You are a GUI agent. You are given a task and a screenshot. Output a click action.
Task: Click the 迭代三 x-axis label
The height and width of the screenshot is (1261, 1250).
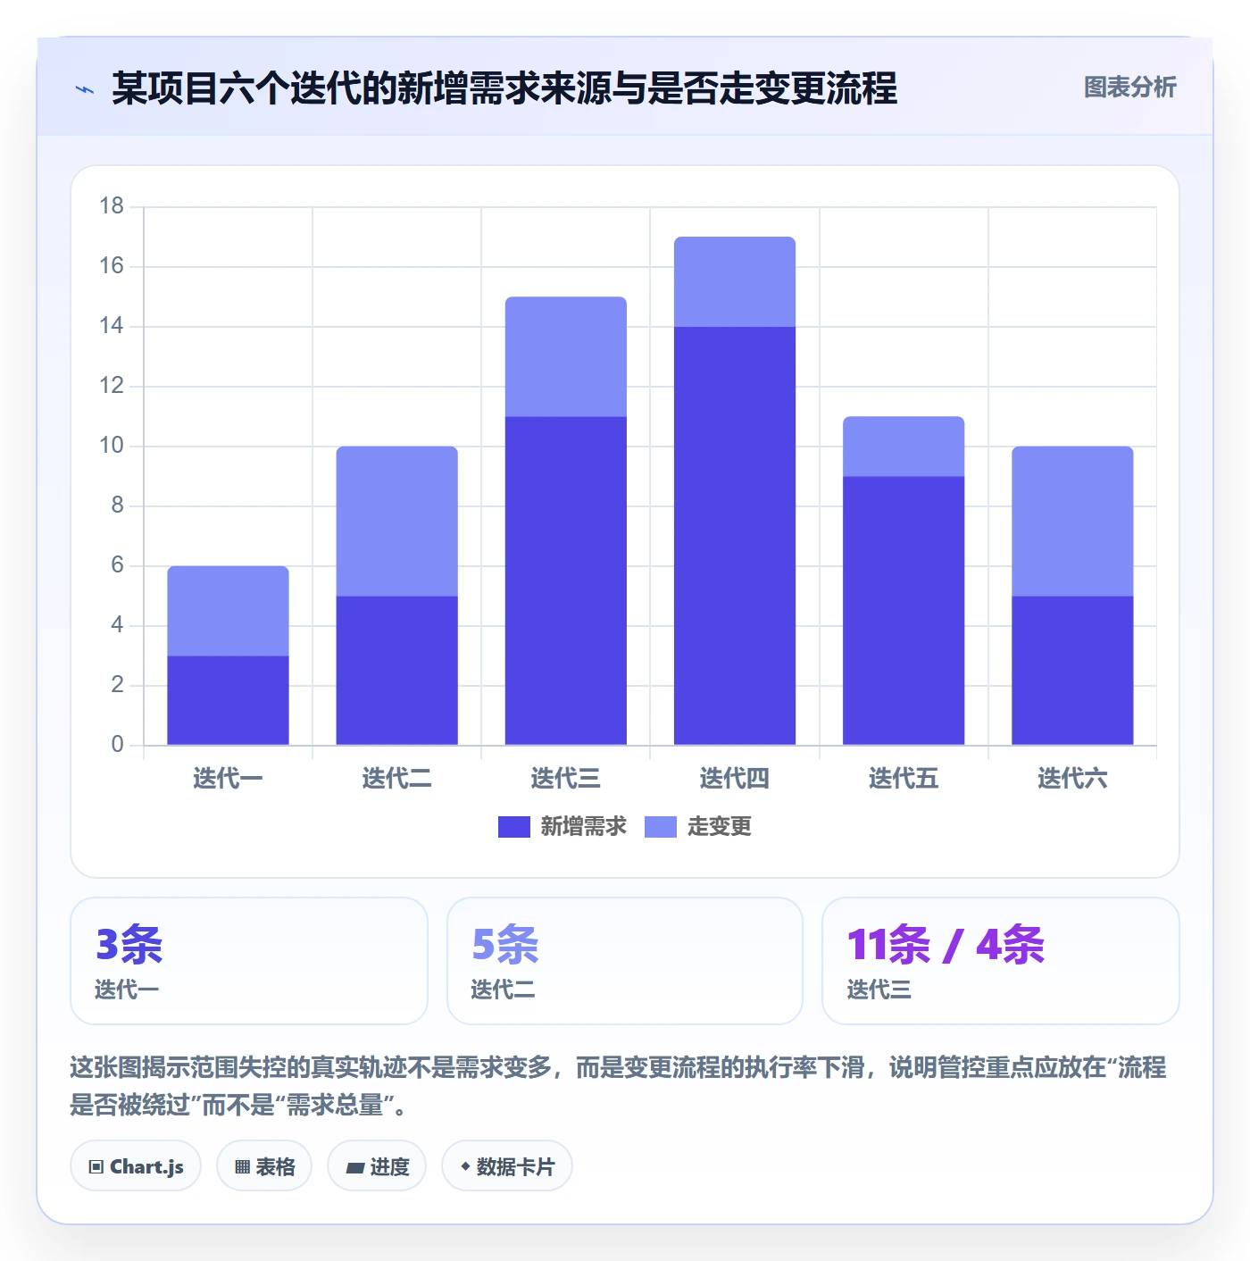[x=566, y=779]
